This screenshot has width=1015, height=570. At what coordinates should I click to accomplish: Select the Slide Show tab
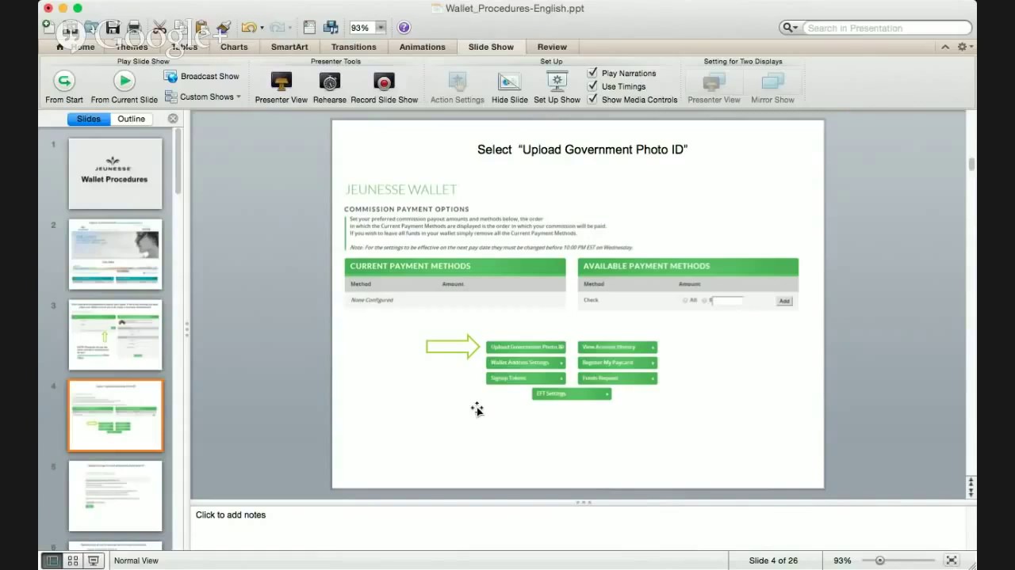pyautogui.click(x=491, y=47)
